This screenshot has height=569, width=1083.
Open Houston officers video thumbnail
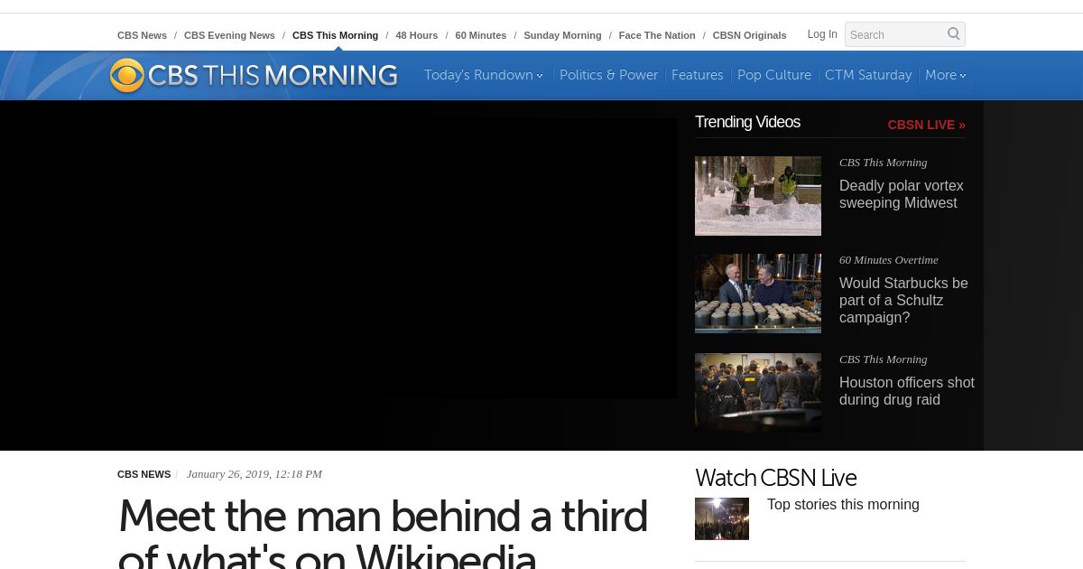pyautogui.click(x=758, y=392)
